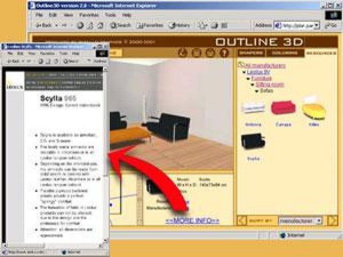Open Help menu in Outline 3D browser window
Screen dimensions: 343x257
(127, 15)
